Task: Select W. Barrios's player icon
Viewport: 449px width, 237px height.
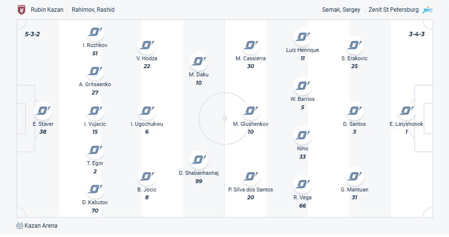Action: (303, 86)
